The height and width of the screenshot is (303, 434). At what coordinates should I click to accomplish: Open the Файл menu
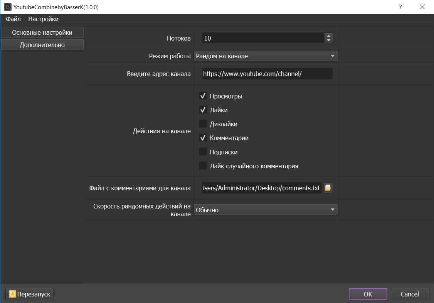pyautogui.click(x=13, y=19)
